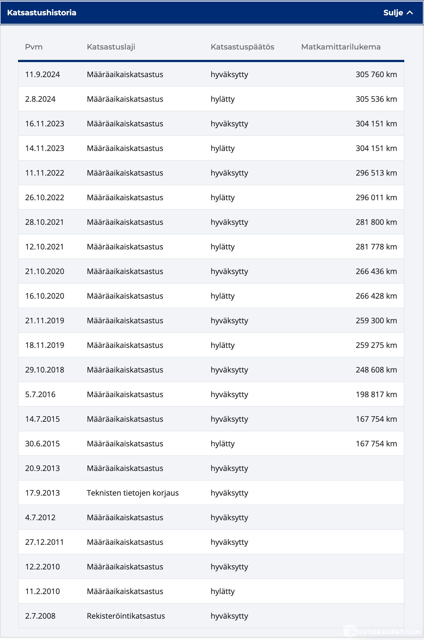Collapse the panel using the Sulje button

tap(393, 13)
